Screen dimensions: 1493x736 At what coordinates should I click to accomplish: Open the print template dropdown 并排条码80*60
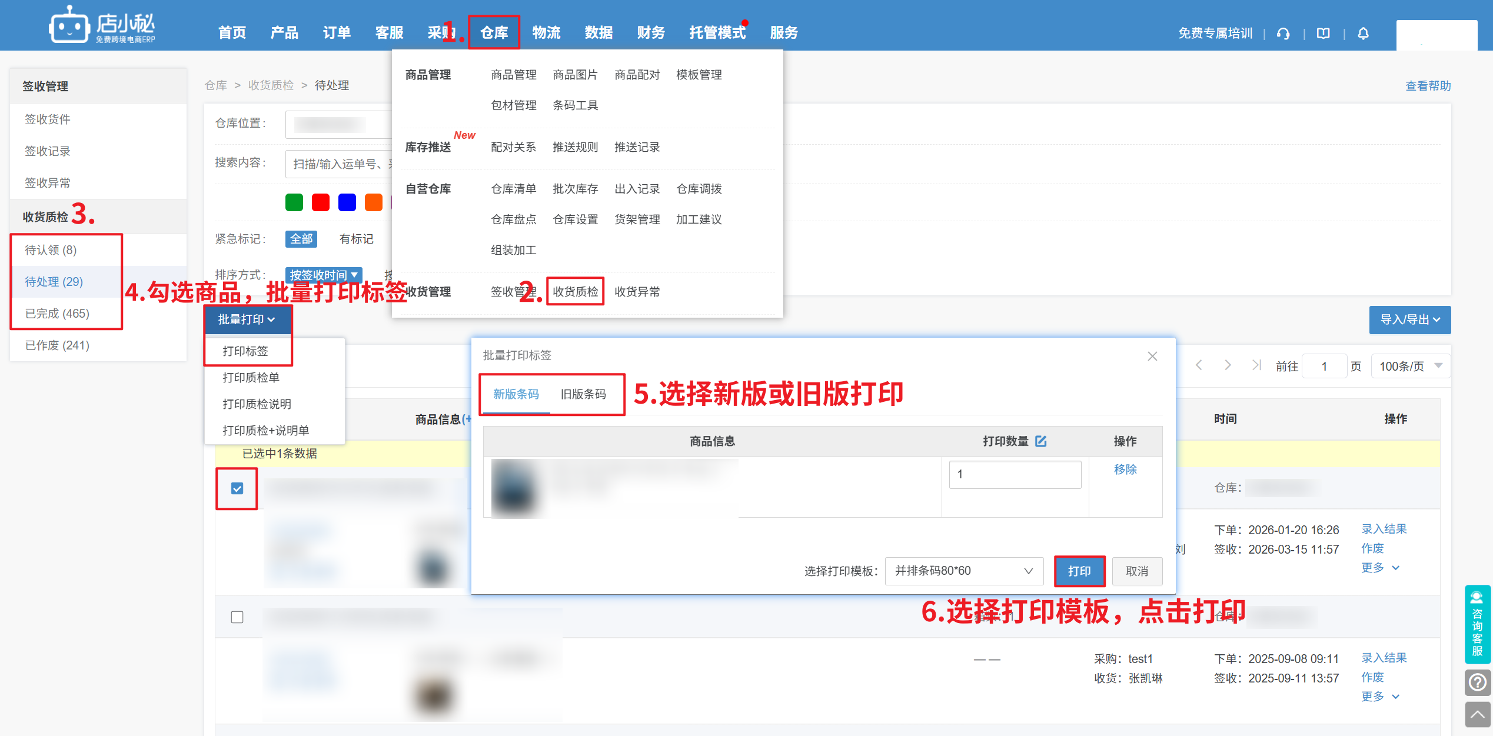964,571
